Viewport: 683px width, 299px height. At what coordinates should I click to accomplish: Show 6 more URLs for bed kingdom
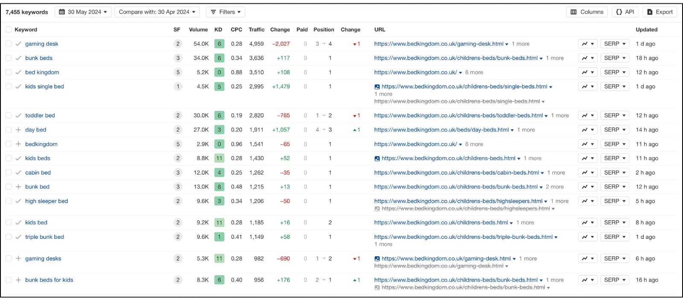(x=474, y=72)
